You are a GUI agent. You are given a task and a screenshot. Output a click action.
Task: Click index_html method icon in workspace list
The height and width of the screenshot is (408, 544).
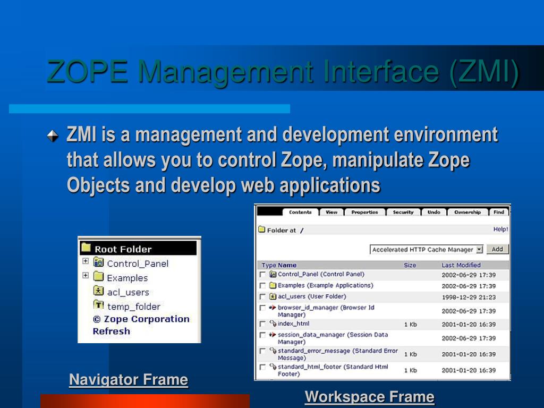click(273, 324)
